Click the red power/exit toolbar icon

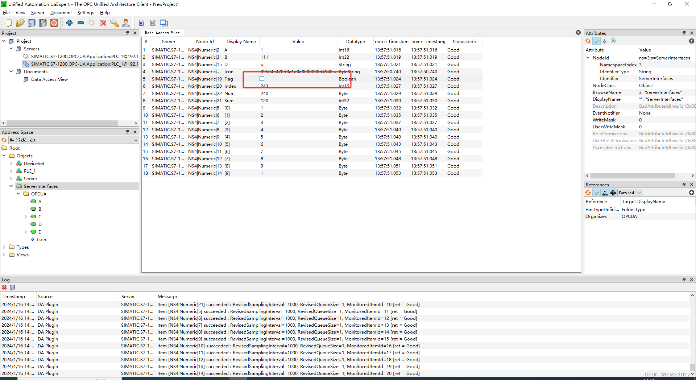[x=54, y=23]
